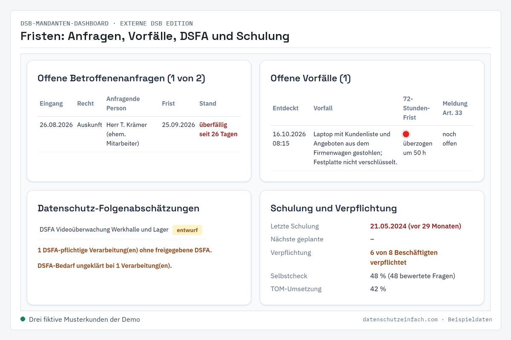Click the 'Entdeckt' column header
This screenshot has width=511, height=340.
pyautogui.click(x=286, y=108)
